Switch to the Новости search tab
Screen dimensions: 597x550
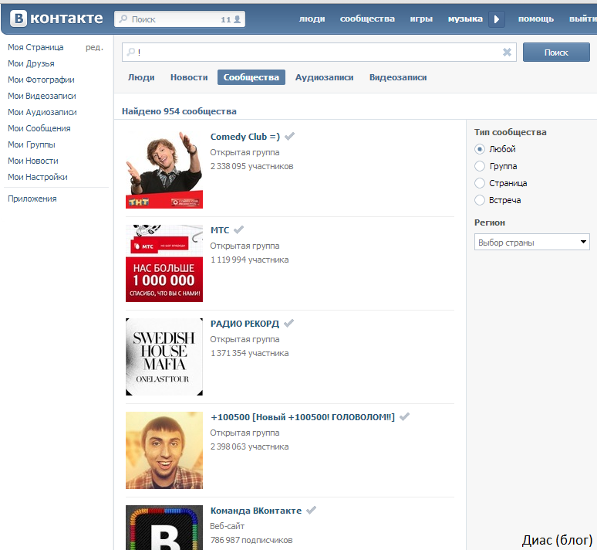pyautogui.click(x=189, y=77)
